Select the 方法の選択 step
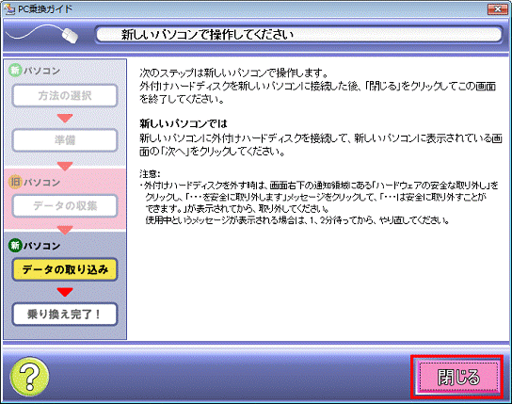The height and width of the screenshot is (404, 512). tap(65, 95)
